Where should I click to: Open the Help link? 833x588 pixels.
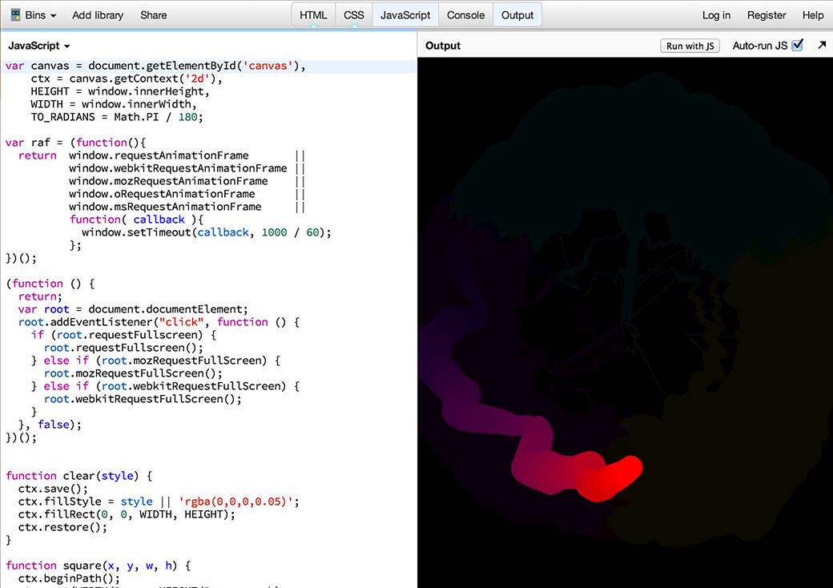click(813, 15)
